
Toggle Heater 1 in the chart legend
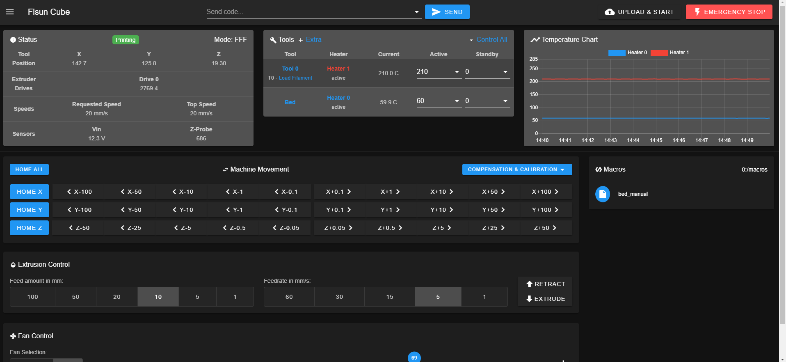pyautogui.click(x=670, y=53)
